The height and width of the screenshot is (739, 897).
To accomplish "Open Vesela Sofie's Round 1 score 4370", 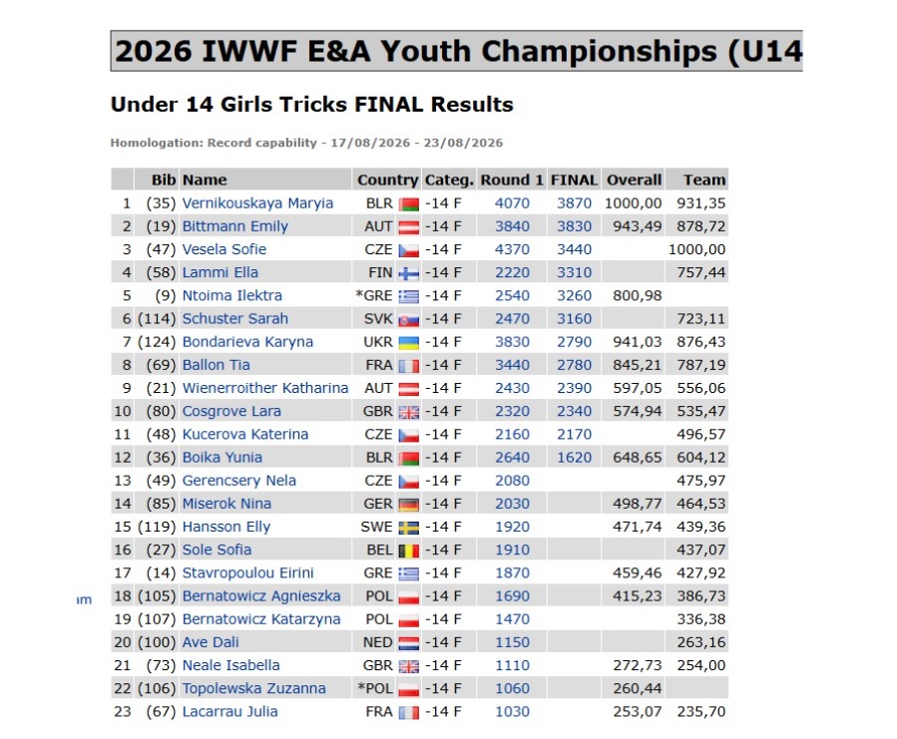I will [x=512, y=249].
